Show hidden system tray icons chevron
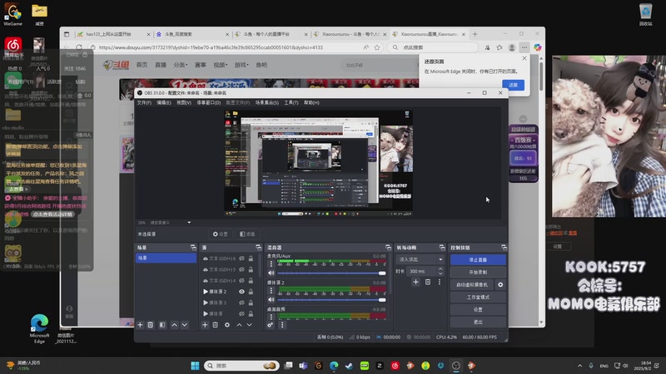This screenshot has height=374, width=666. tap(579, 366)
